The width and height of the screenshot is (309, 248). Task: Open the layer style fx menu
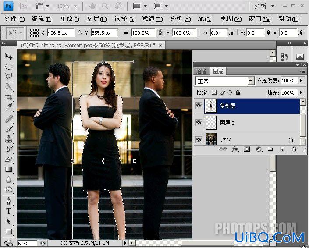coord(235,149)
